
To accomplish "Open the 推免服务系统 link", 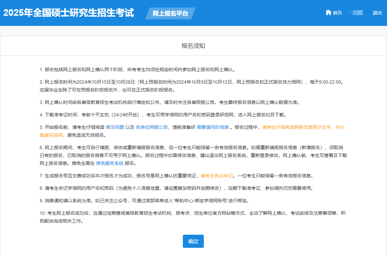I will tap(110, 163).
